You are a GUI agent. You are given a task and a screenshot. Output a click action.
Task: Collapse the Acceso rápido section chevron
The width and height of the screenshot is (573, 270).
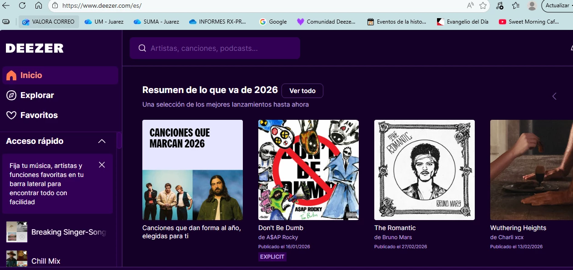(102, 141)
